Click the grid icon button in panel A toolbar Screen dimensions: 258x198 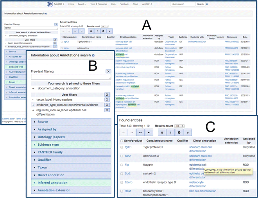pos(91,31)
